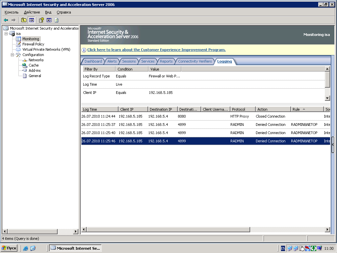The image size is (337, 253).
Task: Click the Networks node icon
Action: 25,60
